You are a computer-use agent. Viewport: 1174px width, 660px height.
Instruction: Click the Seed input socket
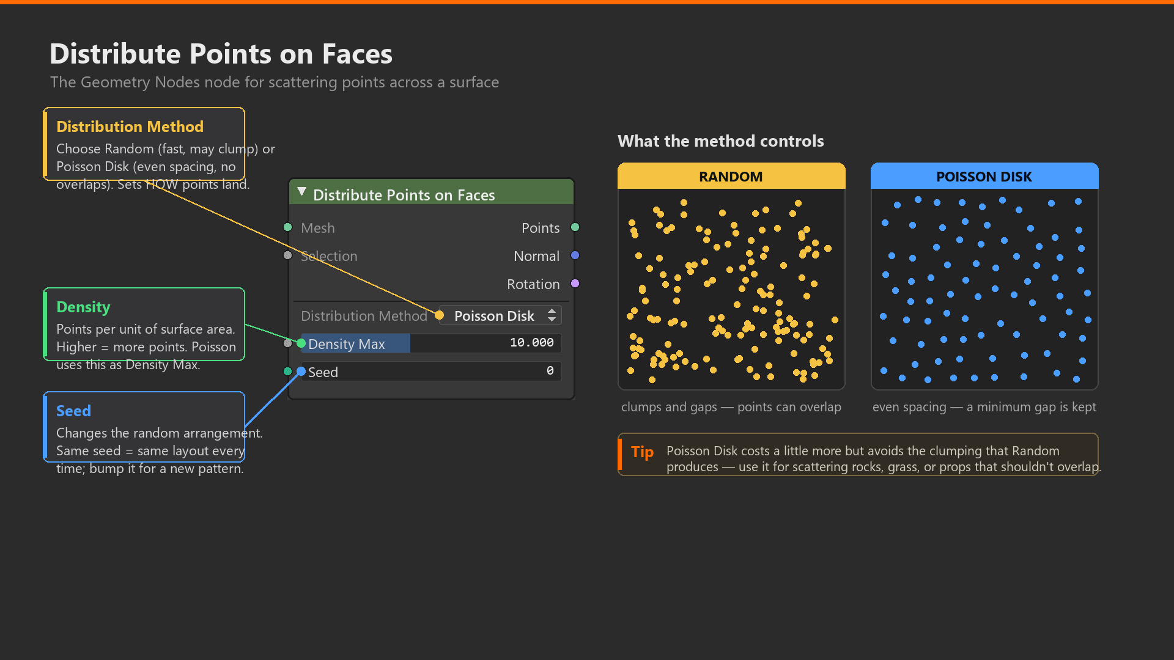(288, 372)
